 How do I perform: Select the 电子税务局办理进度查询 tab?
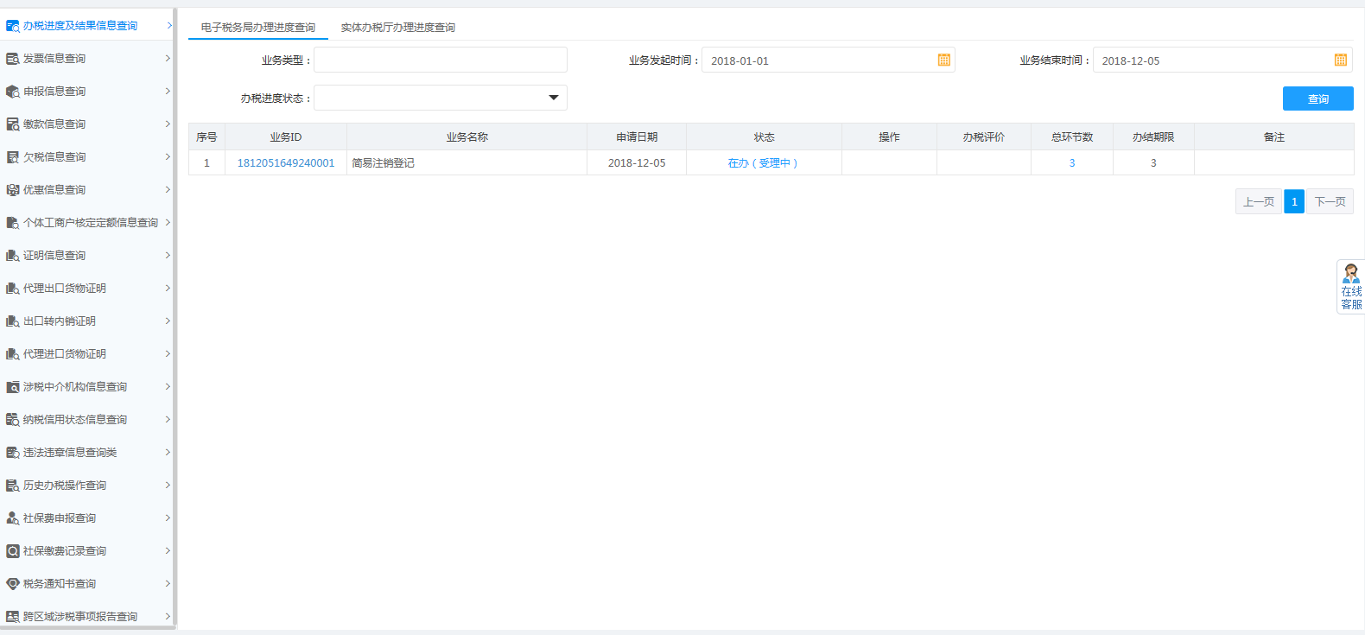[257, 28]
